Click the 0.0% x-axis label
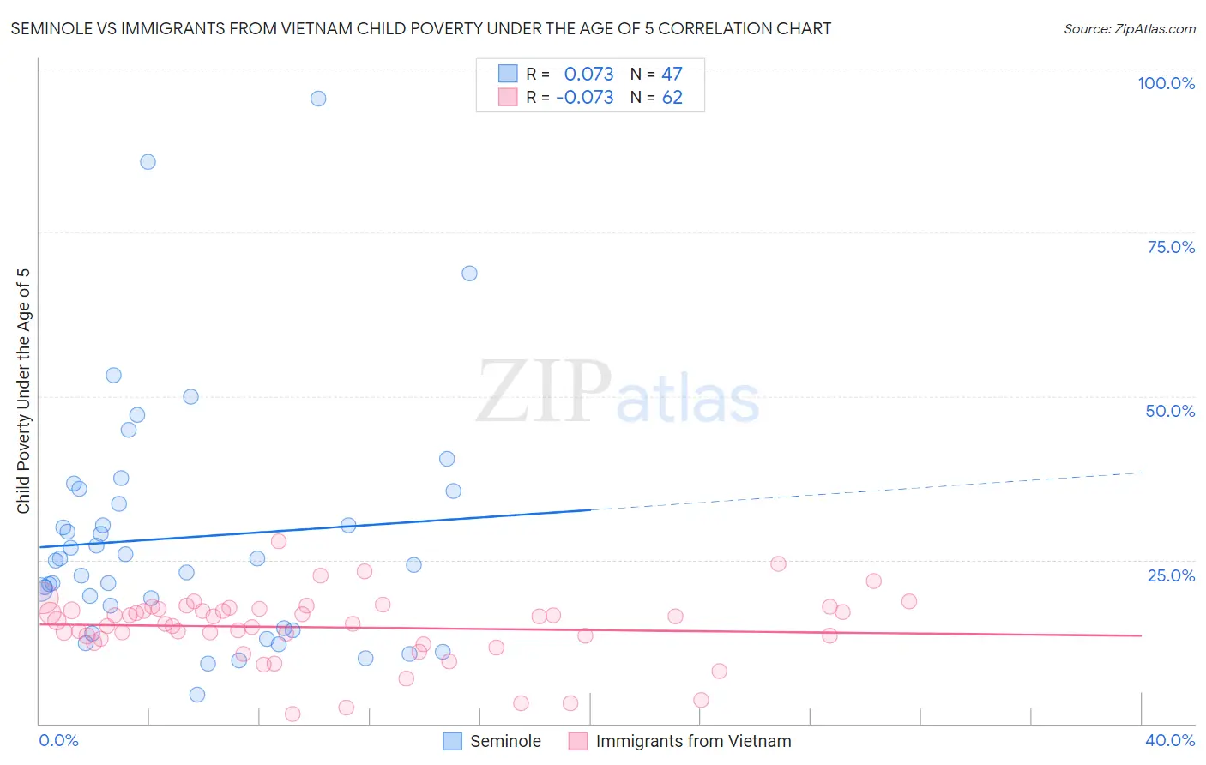Screen dimensions: 1206x765 tap(58, 740)
